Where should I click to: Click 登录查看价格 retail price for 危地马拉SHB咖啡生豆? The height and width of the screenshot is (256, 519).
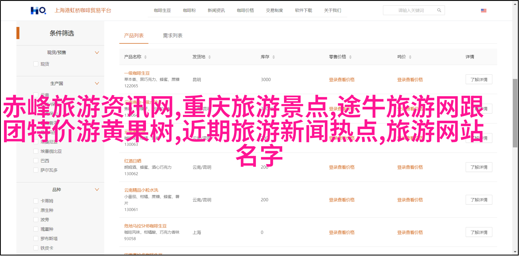(342, 232)
